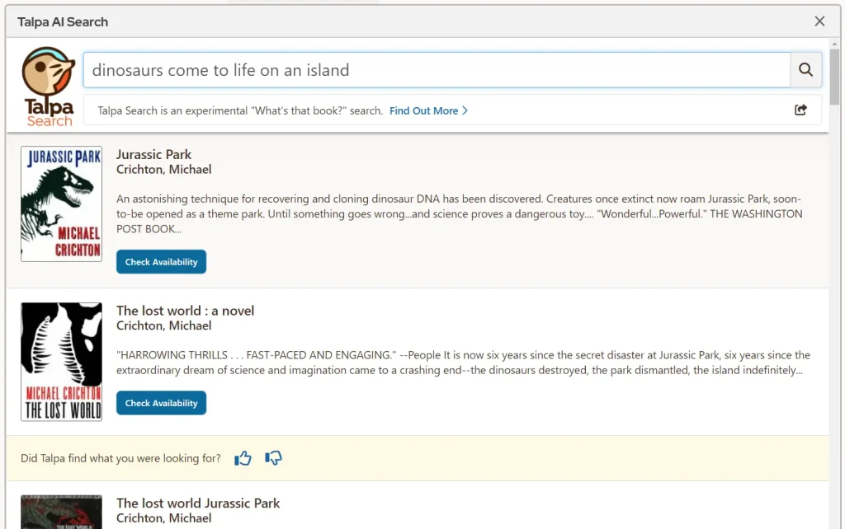845x529 pixels.
Task: Give thumbs up feedback to Talpa
Action: pos(243,458)
